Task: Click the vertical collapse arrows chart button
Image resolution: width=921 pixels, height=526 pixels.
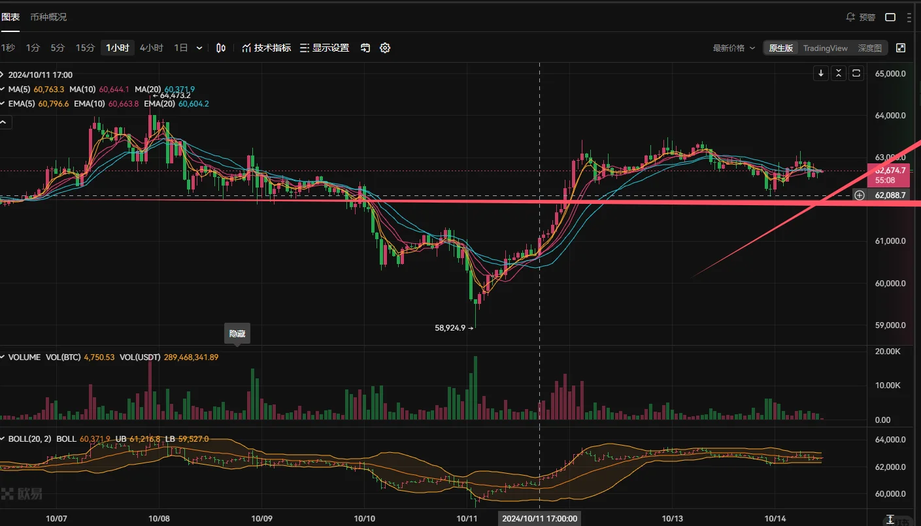Action: coord(839,73)
